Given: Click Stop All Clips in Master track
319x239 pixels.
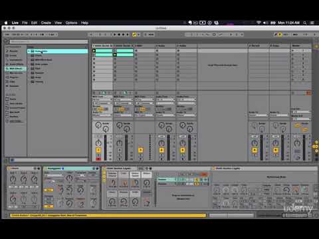Looking at the screenshot, I should tap(293, 93).
